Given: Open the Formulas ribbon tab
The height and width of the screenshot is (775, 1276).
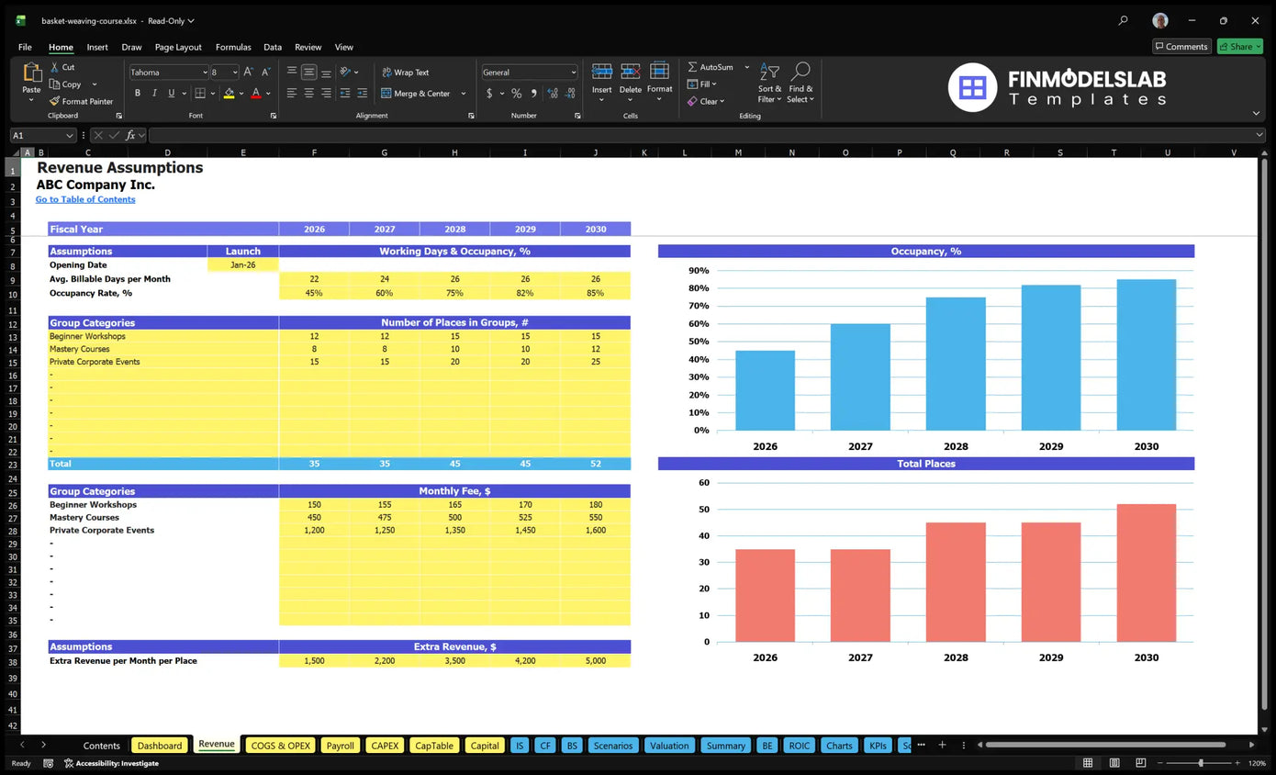Looking at the screenshot, I should pyautogui.click(x=233, y=47).
